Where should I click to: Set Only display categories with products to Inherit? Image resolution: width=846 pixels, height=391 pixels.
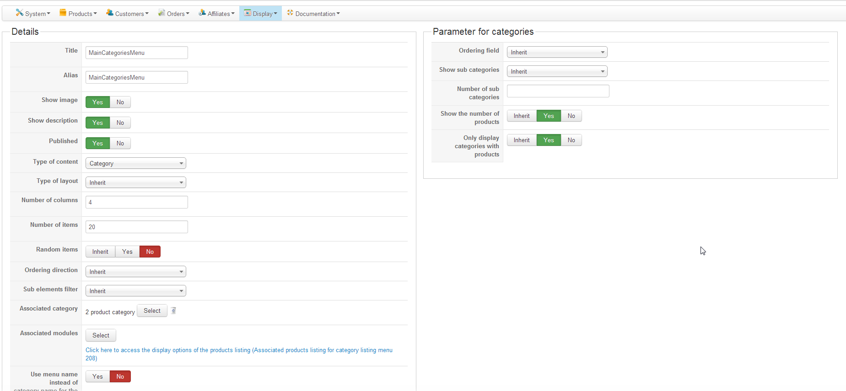[x=522, y=140]
